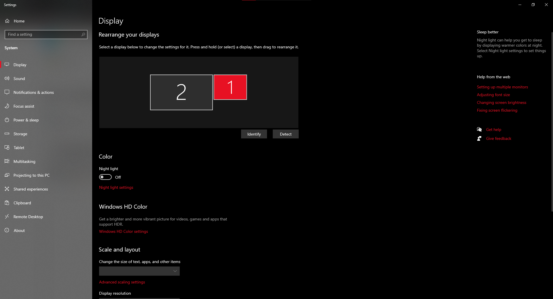Open the Multitasking icon

coord(7,161)
